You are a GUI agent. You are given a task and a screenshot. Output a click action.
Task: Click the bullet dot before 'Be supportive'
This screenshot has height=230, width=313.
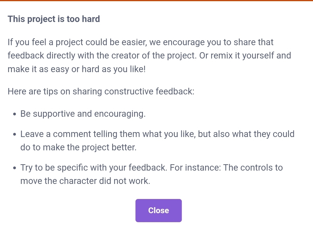15,114
